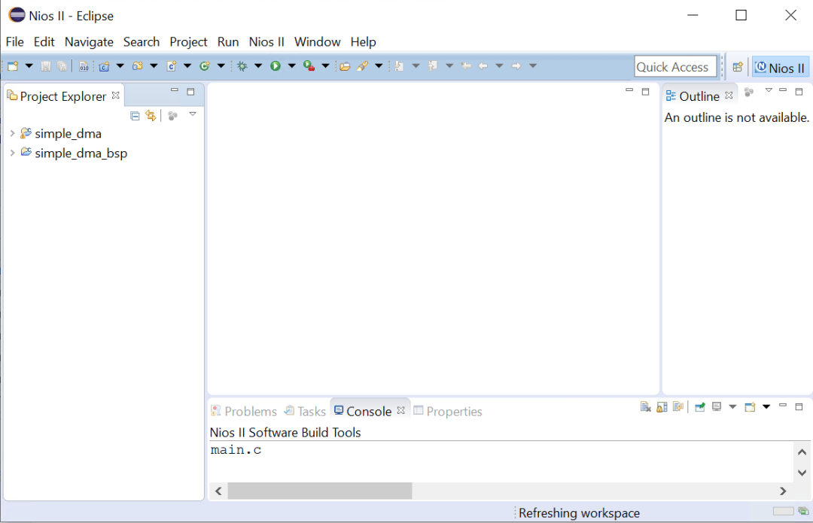The width and height of the screenshot is (813, 523).
Task: Click the New C Source File icon
Action: [171, 65]
